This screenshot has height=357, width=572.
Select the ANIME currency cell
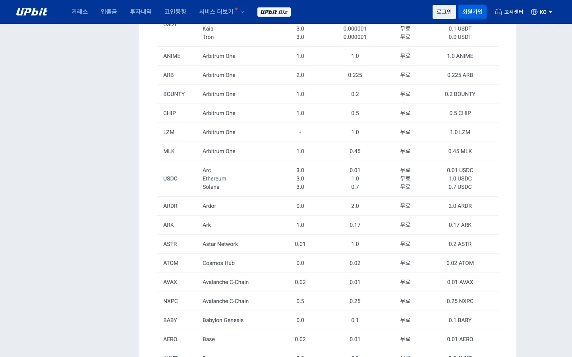(x=172, y=56)
